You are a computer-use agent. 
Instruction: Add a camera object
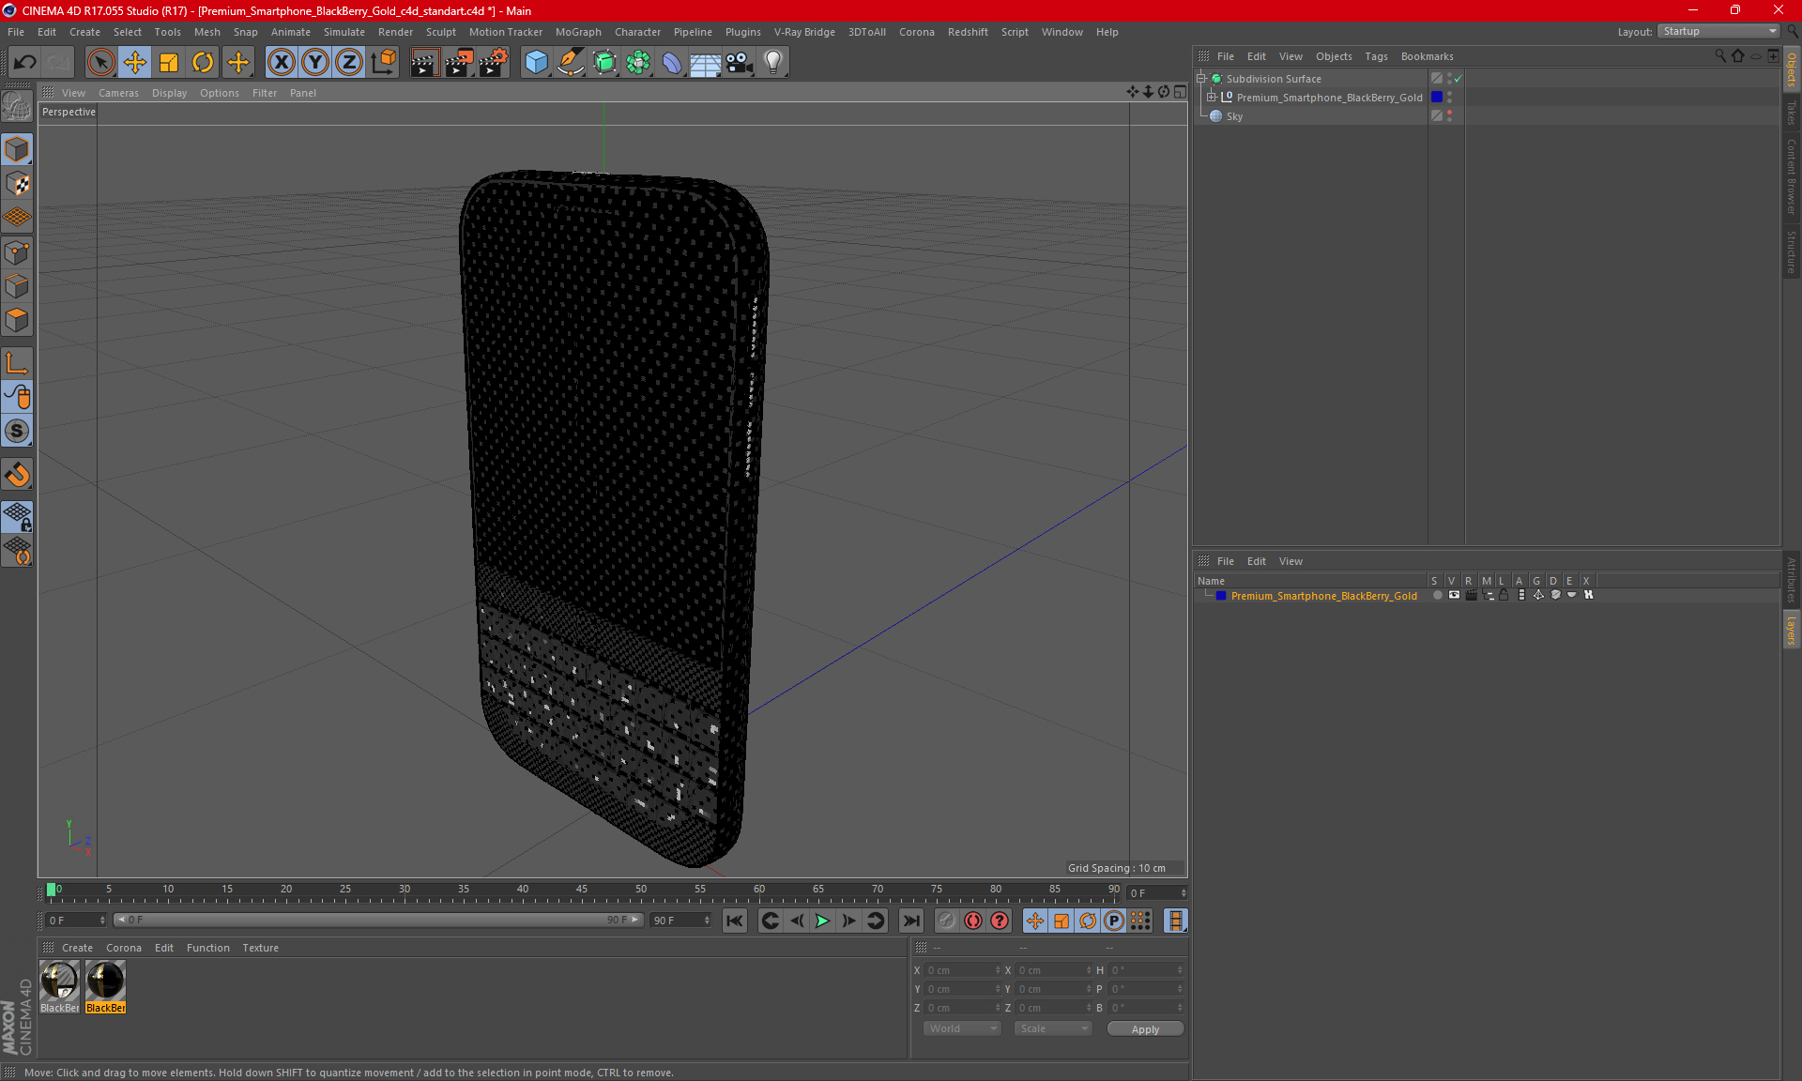[x=740, y=63]
